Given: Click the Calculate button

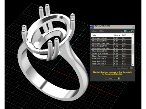Looking at the screenshot, I should (x=113, y=78).
